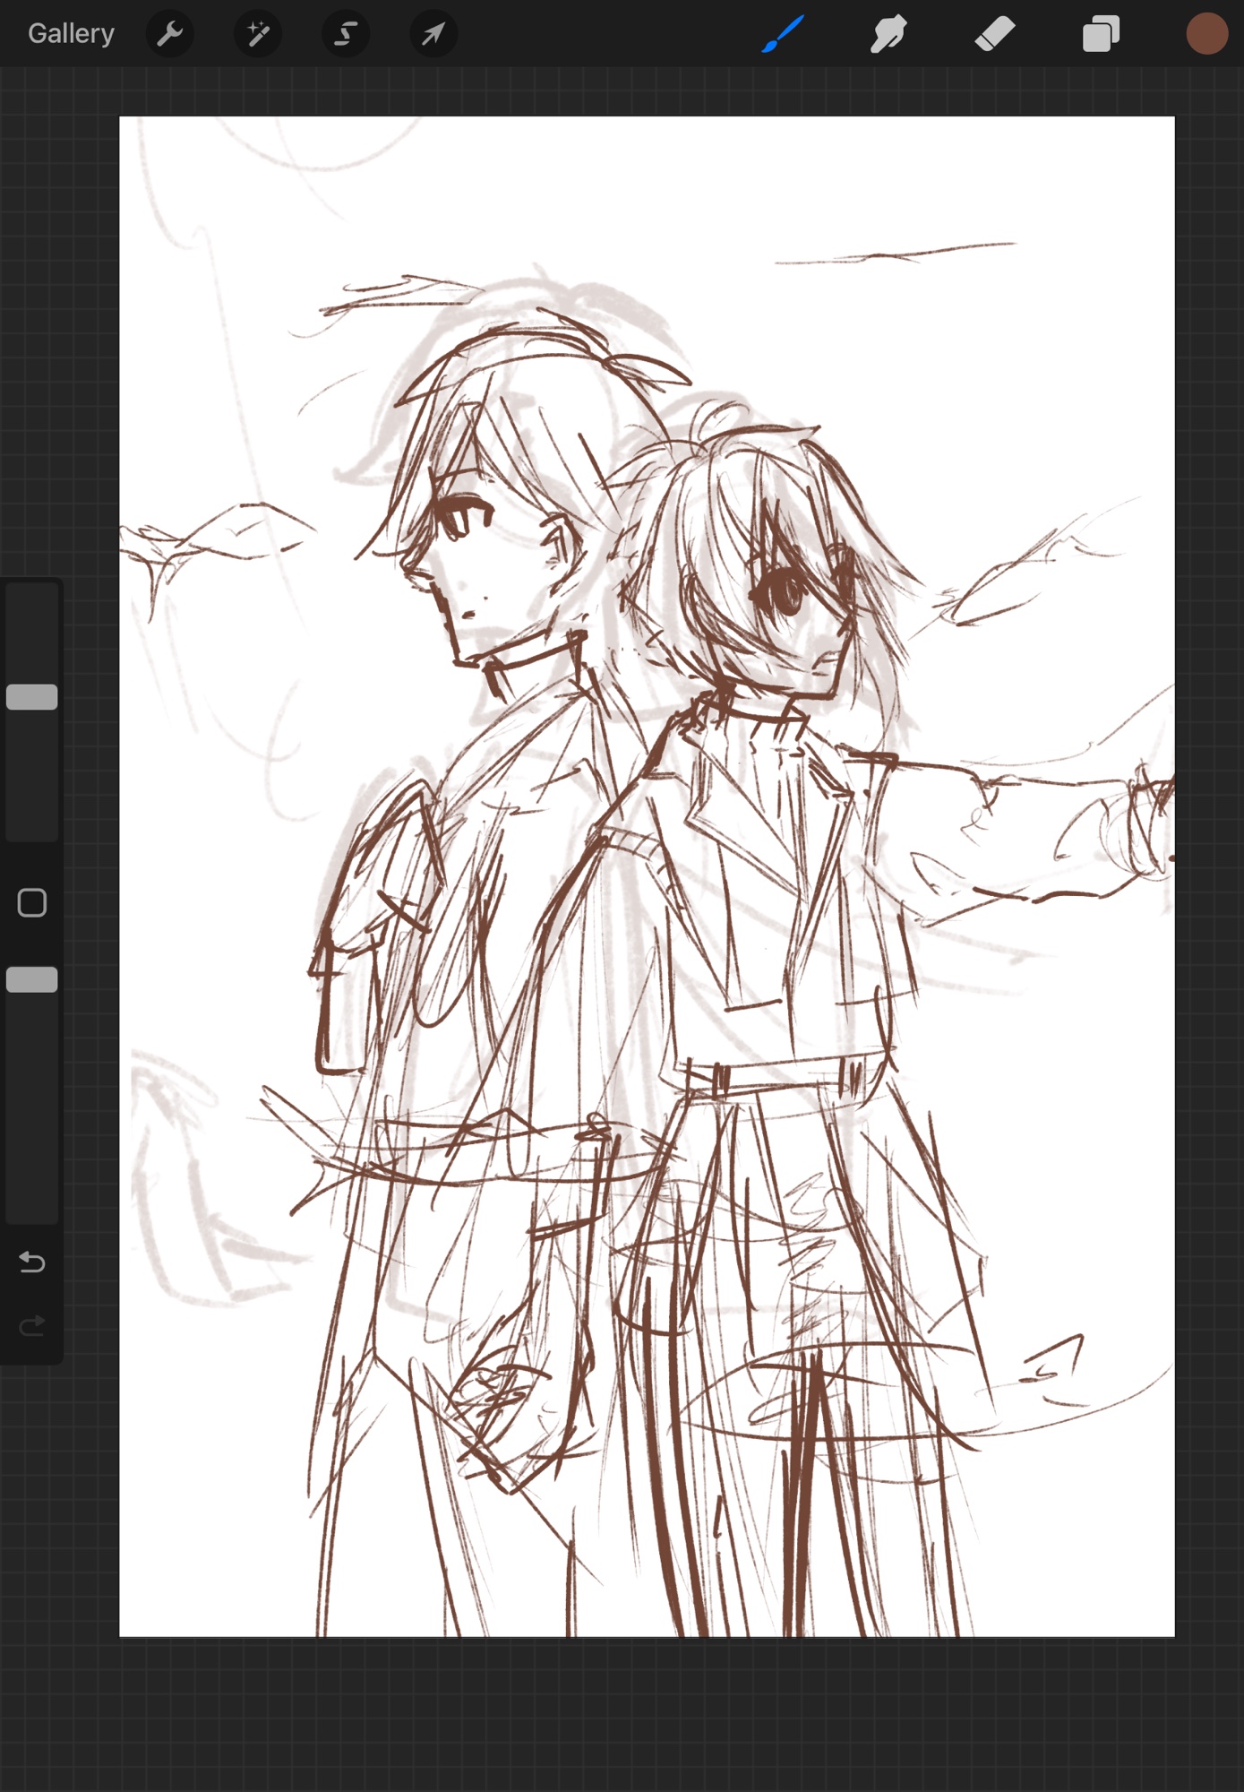Viewport: 1244px width, 1792px height.
Task: Open the Layers panel
Action: pos(1101,34)
